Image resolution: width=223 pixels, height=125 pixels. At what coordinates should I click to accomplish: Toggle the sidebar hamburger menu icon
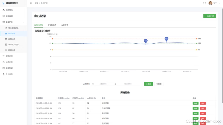coord(31,3)
